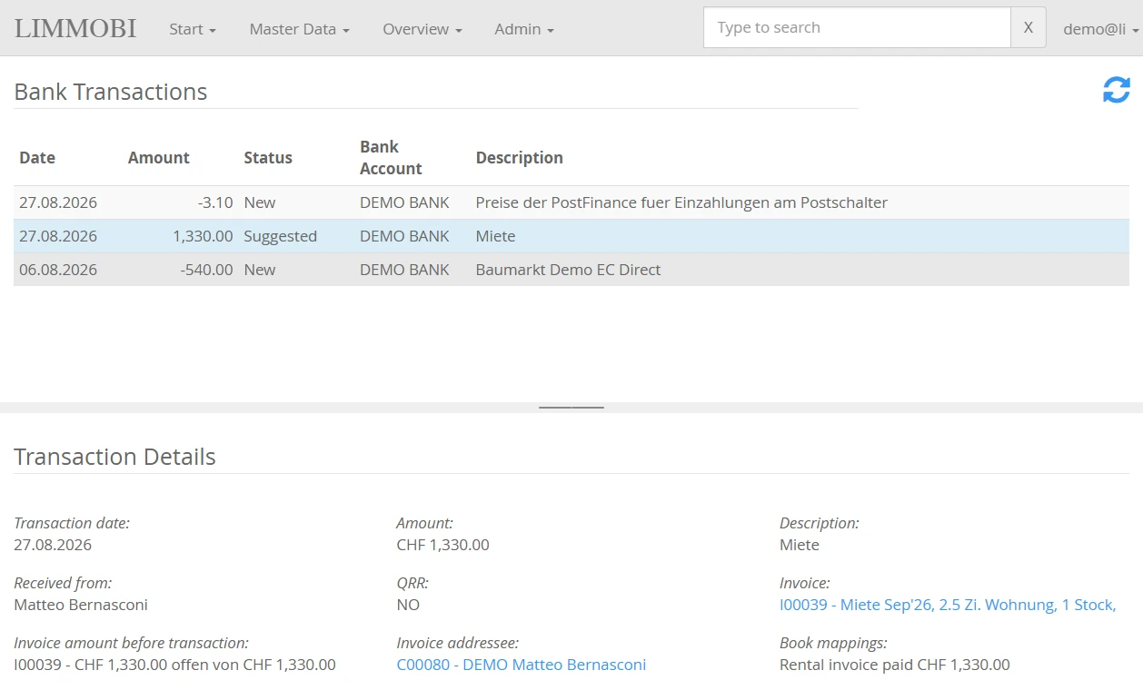This screenshot has width=1143, height=700.
Task: Select the Baumarkt Demo EC Direct row
Action: [x=571, y=270]
